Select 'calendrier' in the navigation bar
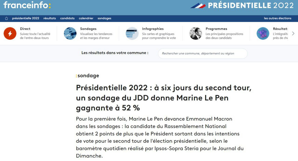The image size is (298, 161). [86, 18]
